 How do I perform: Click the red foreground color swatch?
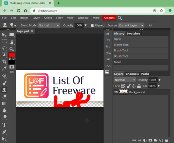pyautogui.click(x=12, y=55)
